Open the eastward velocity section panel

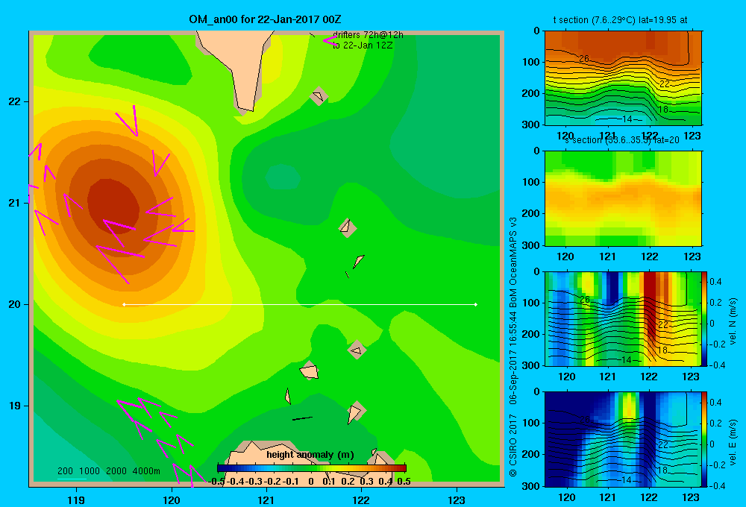623,439
